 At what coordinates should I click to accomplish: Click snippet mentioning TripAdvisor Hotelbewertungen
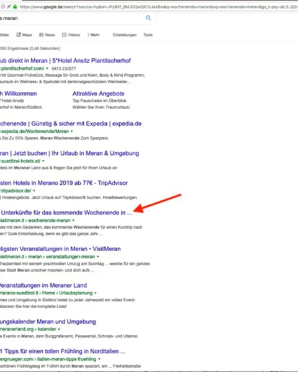click(x=69, y=197)
